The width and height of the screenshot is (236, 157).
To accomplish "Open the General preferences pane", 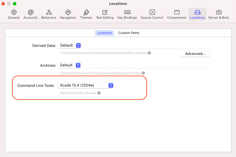I will [x=14, y=14].
